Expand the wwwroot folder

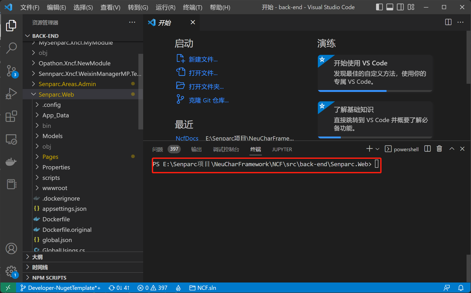pos(83,188)
